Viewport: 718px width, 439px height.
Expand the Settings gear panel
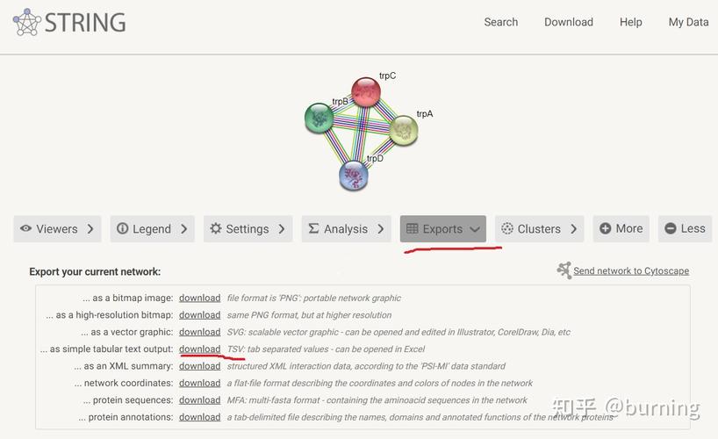[247, 229]
